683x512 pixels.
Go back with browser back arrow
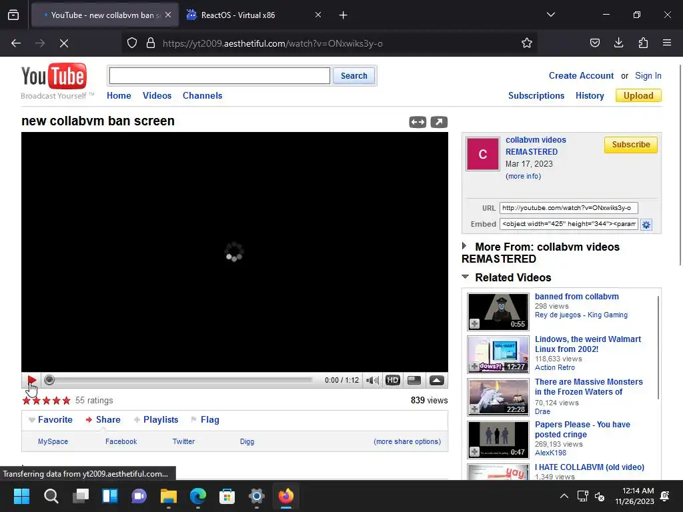(16, 43)
